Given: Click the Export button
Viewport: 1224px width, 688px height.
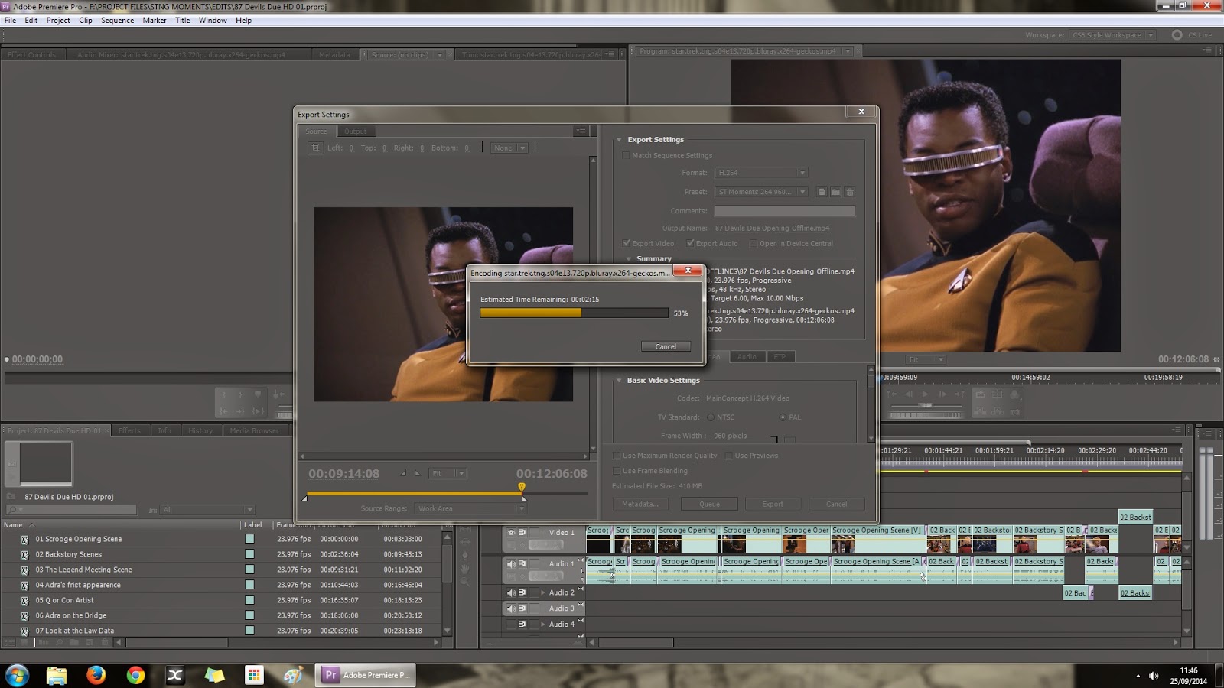Looking at the screenshot, I should (773, 504).
